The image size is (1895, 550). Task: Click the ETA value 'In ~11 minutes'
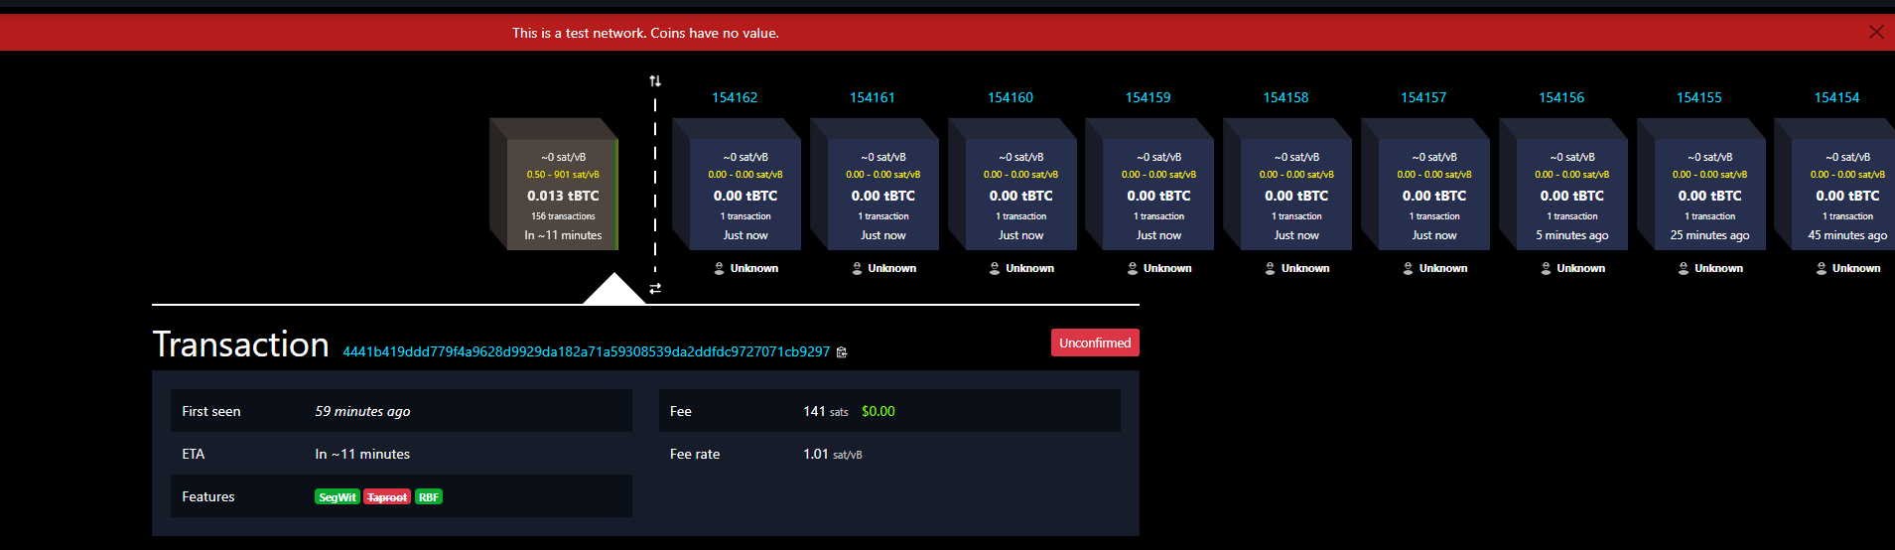click(362, 454)
